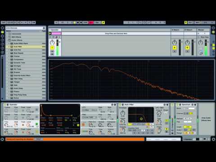216x162 pixels.
Task: Click the Operator track volume fader
Action: [57, 47]
